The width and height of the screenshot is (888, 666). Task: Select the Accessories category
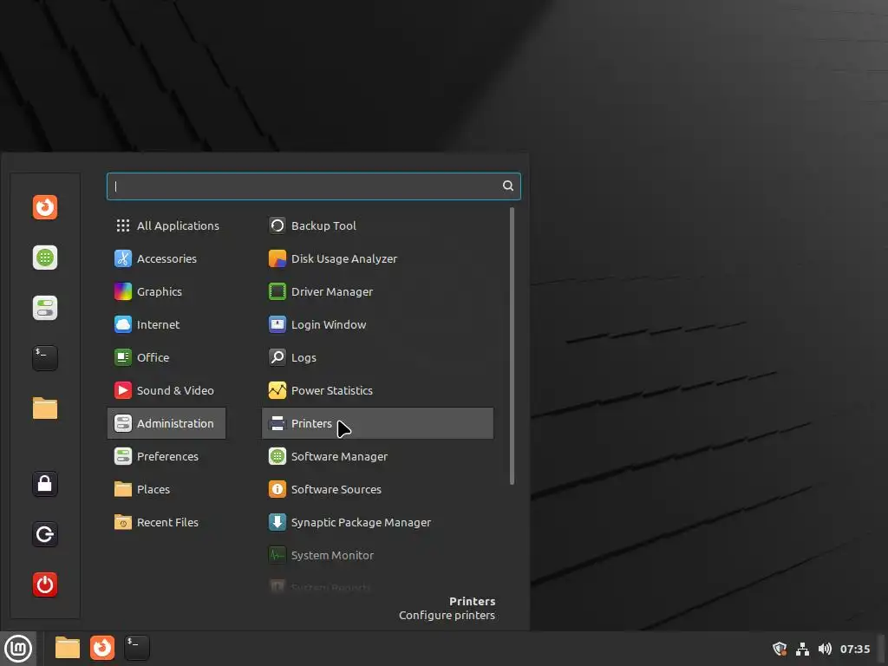pyautogui.click(x=166, y=258)
